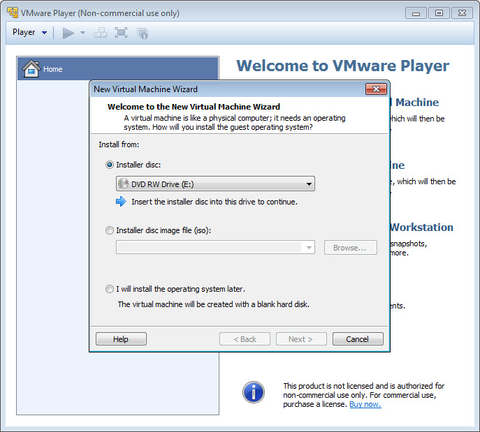Viewport: 480px width, 432px height.
Task: Click the VMware Player app icon in title bar
Action: coord(13,13)
